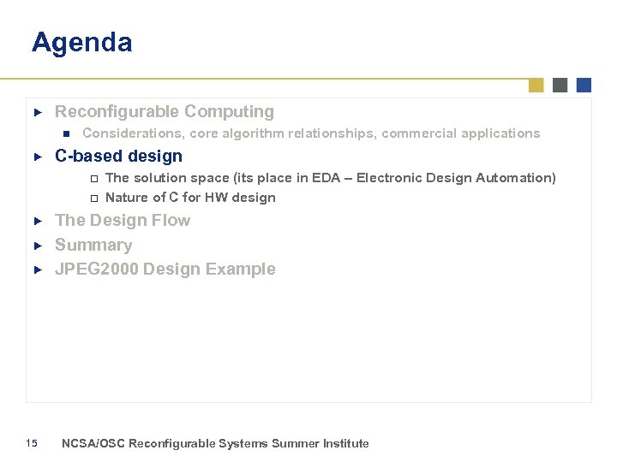Click the filled square bullet before Considerations
This screenshot has width=617, height=462.
click(x=64, y=133)
